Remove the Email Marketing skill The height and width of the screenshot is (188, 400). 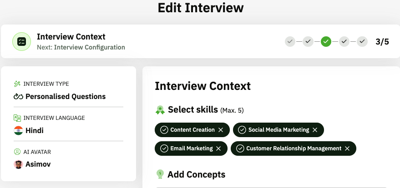click(218, 148)
